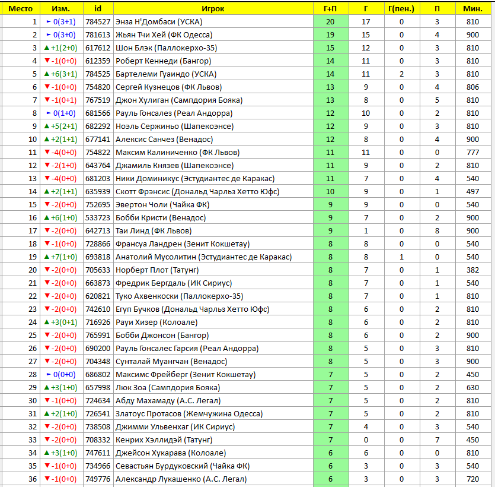Click Джамиль Князев (Шапекоэнсе) cell
The image size is (495, 487).
click(213, 165)
